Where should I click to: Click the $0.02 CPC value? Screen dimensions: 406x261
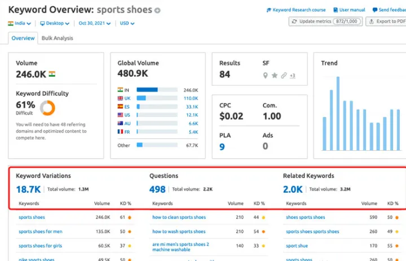231,116
